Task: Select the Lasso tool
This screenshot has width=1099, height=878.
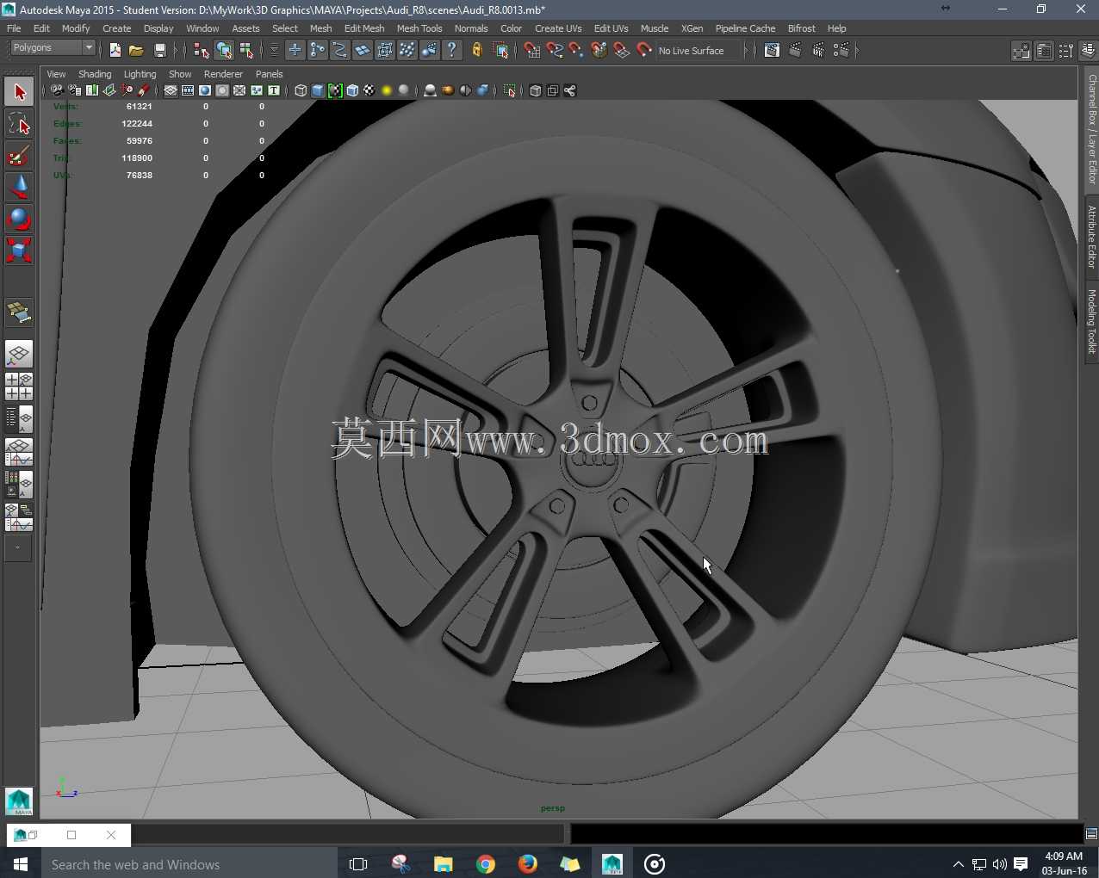Action: pos(19,124)
